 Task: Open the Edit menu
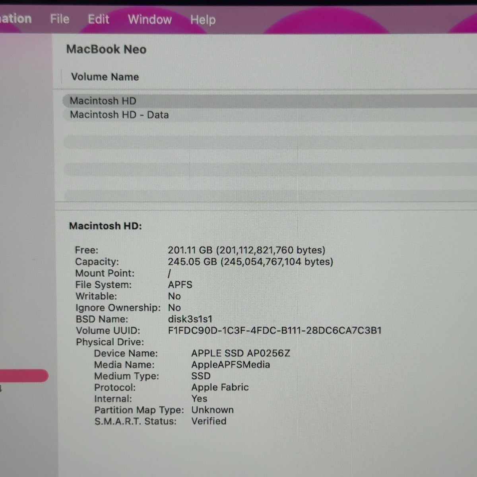[98, 19]
